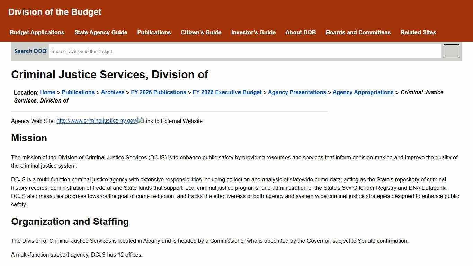Open the State Agency Guide menu
Screen dimensions: 473x266
click(101, 32)
